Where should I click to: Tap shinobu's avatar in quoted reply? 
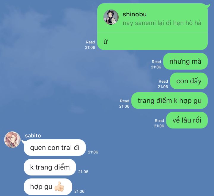coord(111,17)
